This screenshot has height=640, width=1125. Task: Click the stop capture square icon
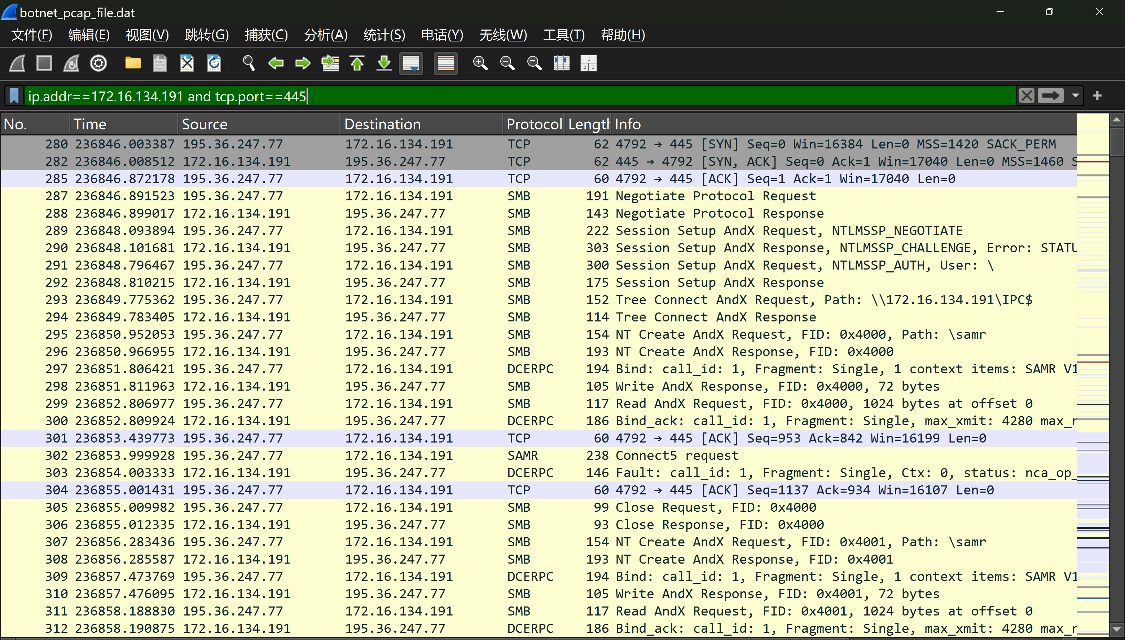44,63
